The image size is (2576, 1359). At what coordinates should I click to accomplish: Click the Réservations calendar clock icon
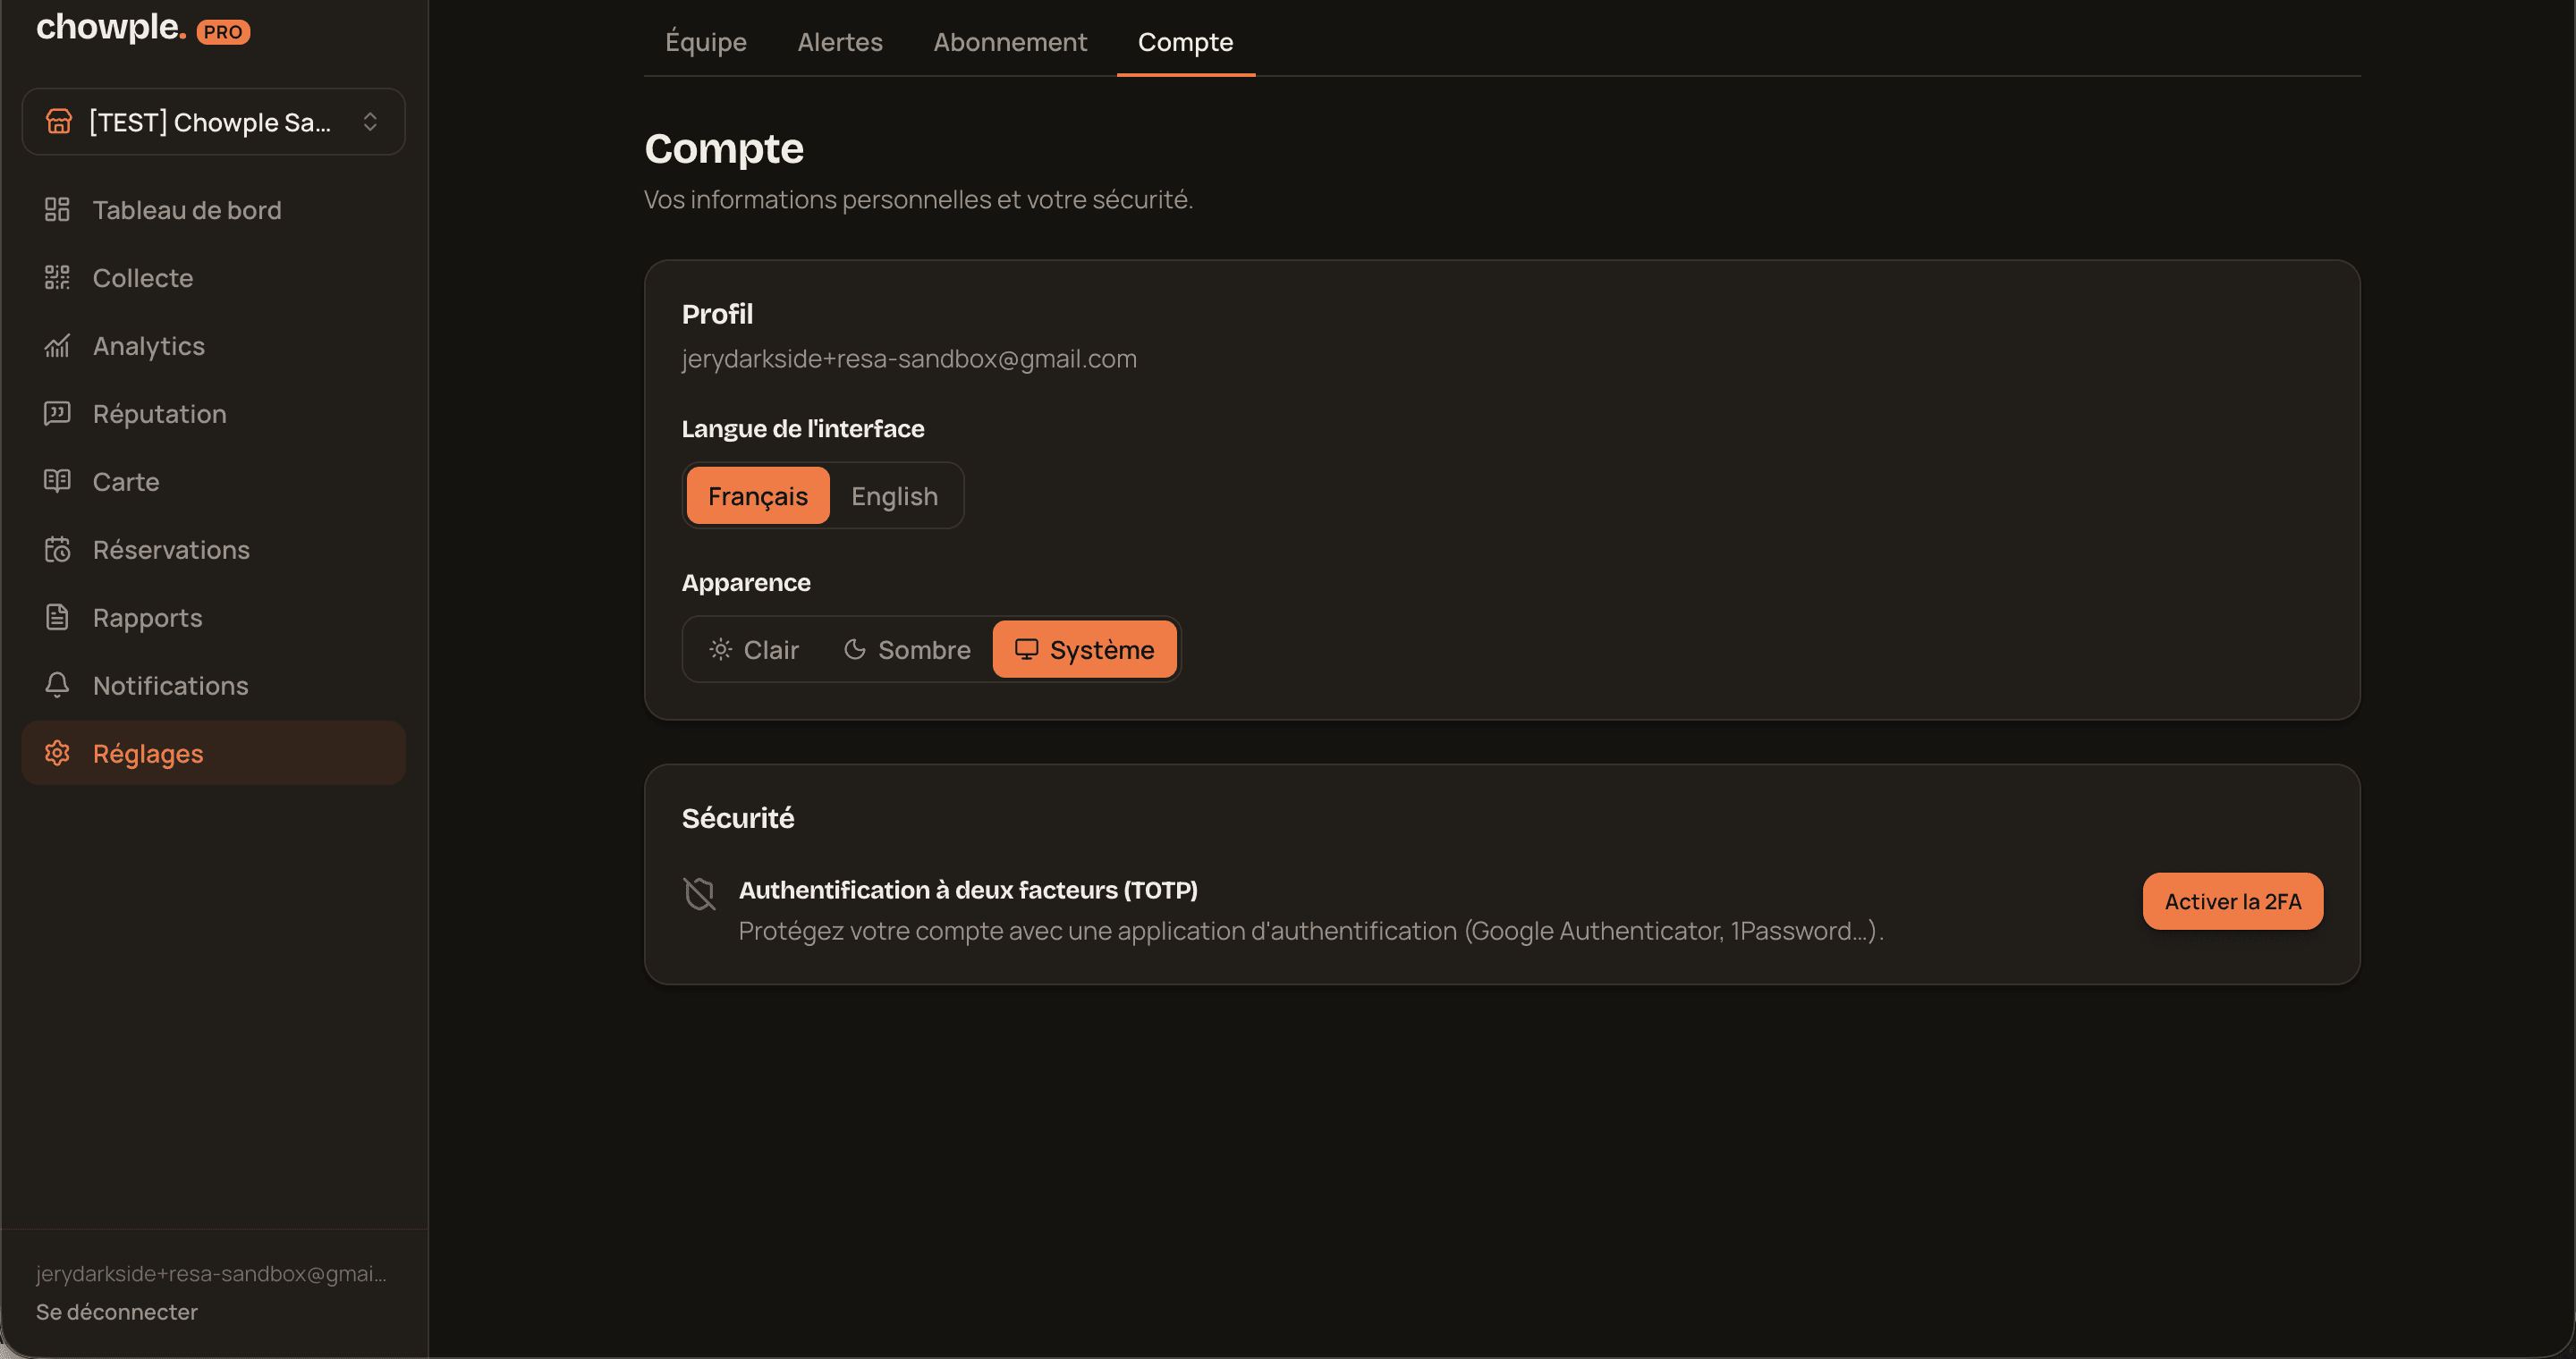[x=57, y=550]
